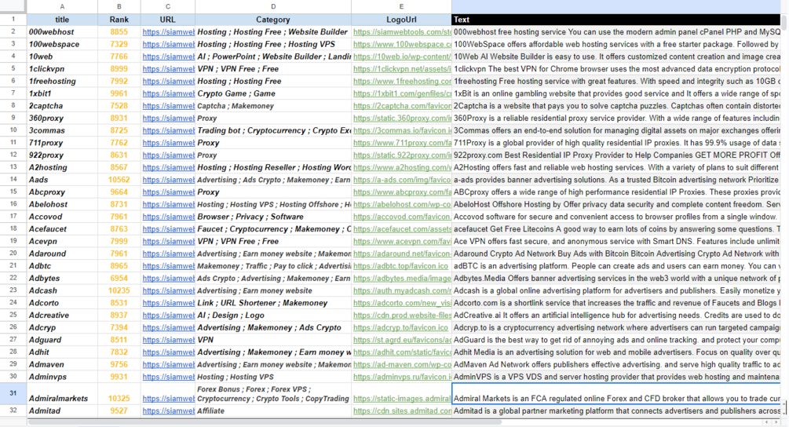Open the 10web.io wp-content link
This screenshot has width=789, height=427.
click(x=402, y=57)
